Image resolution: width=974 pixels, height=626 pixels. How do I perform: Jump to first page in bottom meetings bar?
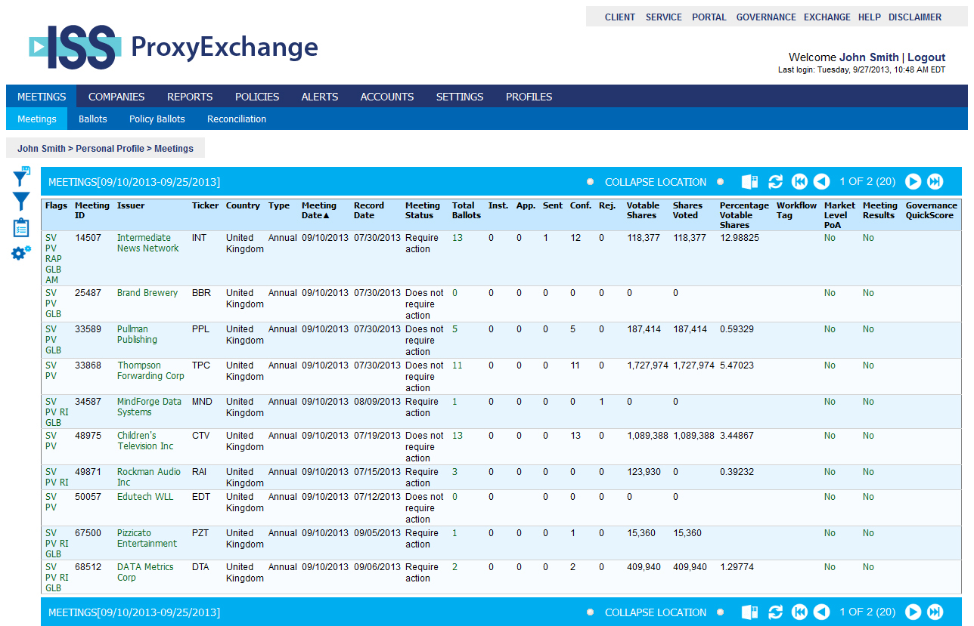pyautogui.click(x=799, y=612)
